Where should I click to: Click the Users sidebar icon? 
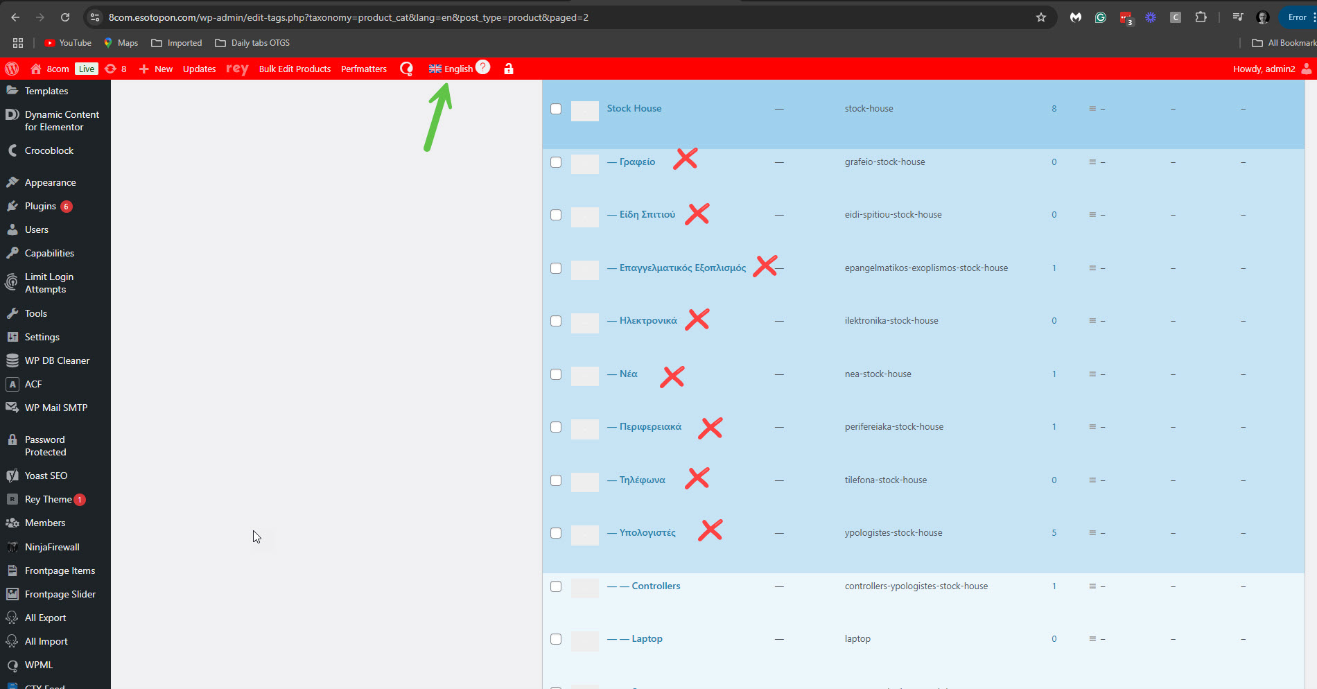(x=12, y=229)
